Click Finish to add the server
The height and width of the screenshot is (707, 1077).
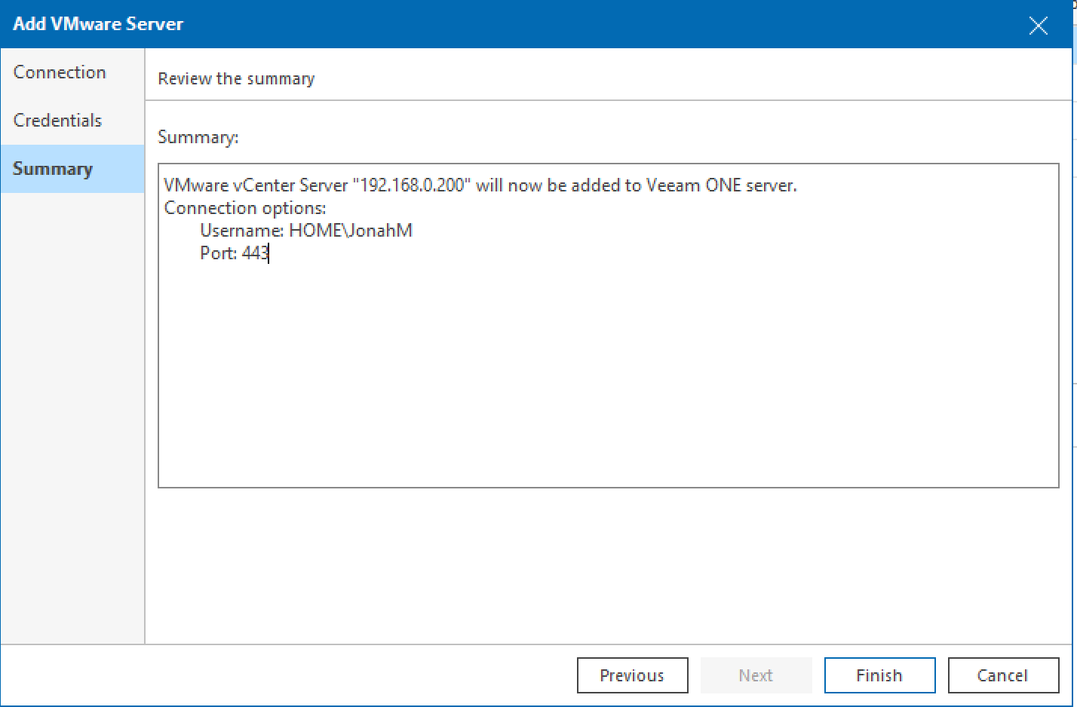[879, 675]
